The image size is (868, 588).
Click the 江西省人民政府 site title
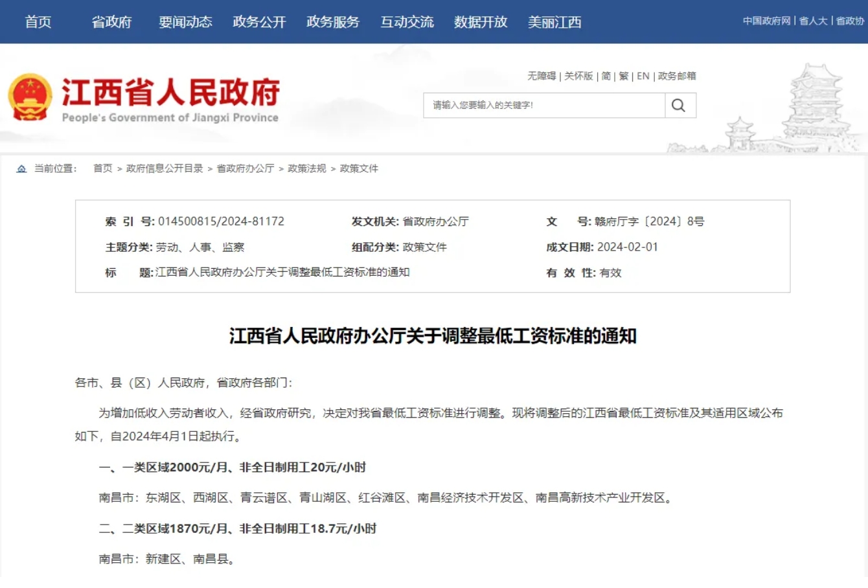pyautogui.click(x=170, y=93)
